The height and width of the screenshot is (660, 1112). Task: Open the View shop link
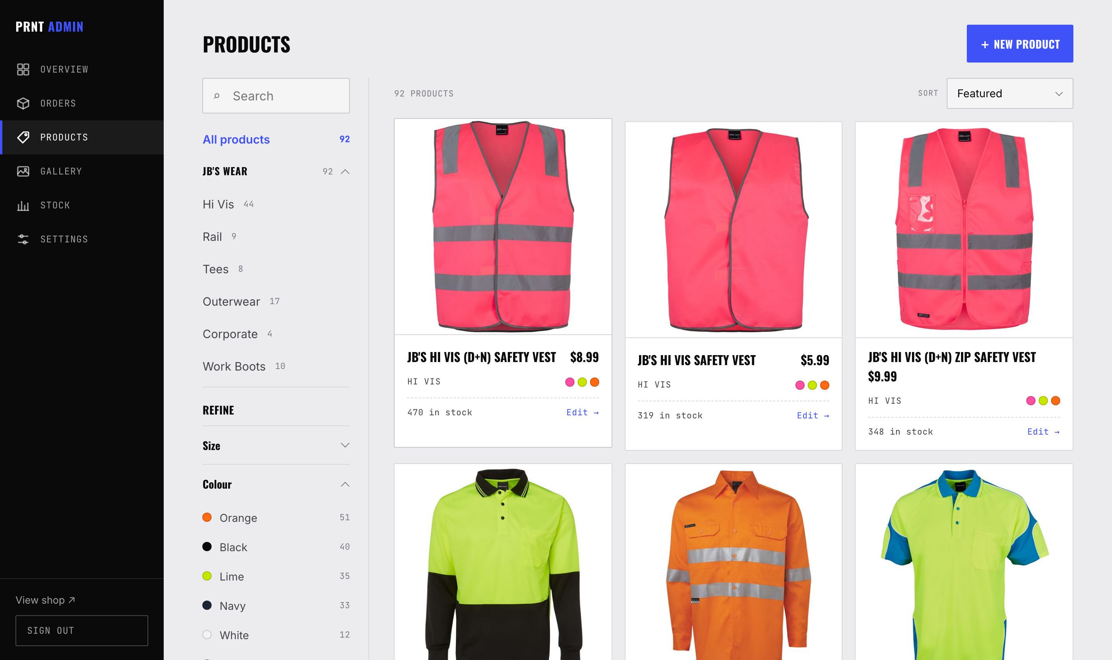46,601
